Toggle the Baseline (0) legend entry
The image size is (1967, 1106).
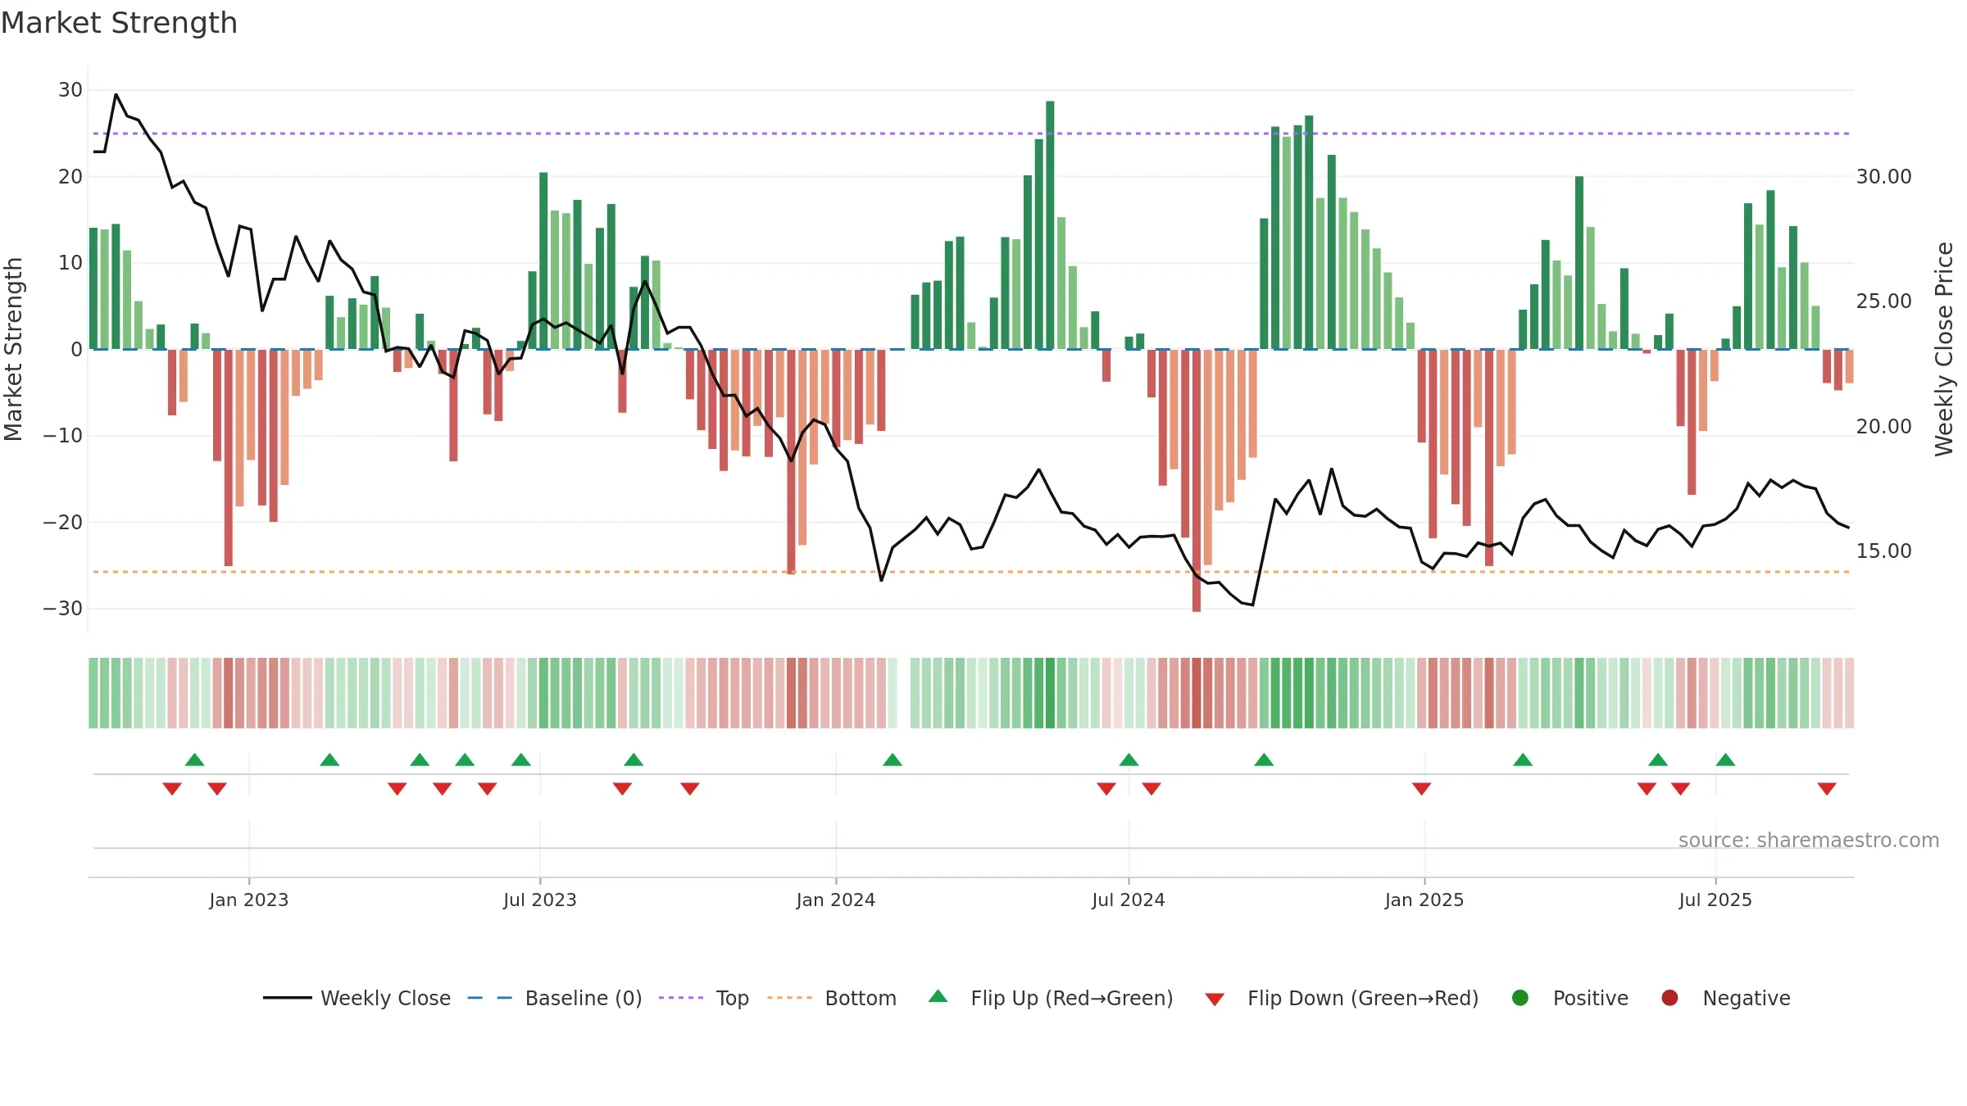click(x=555, y=998)
